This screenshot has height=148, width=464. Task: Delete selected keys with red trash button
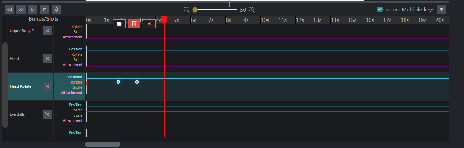(x=134, y=24)
